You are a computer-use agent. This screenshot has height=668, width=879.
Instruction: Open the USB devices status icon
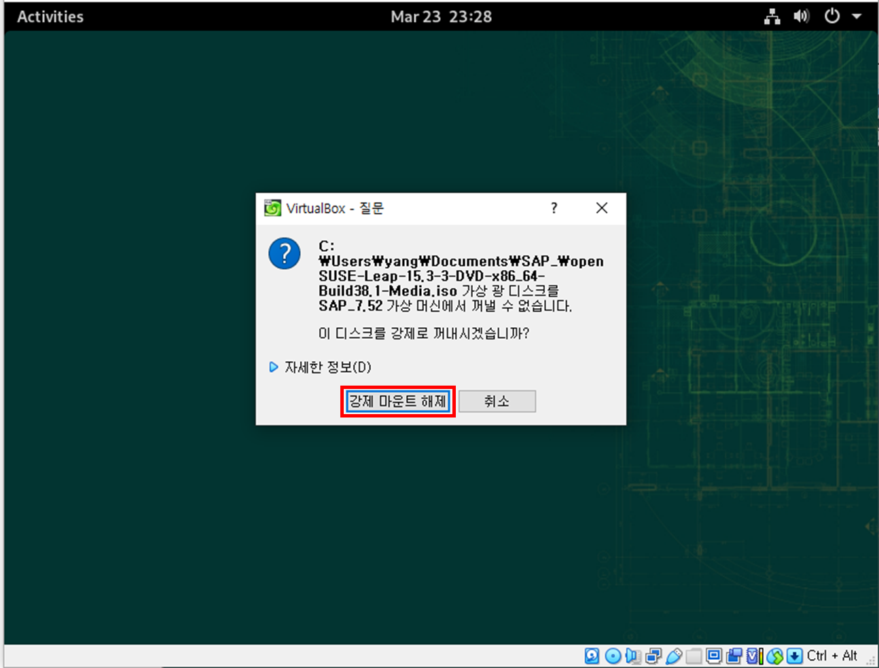coord(674,656)
